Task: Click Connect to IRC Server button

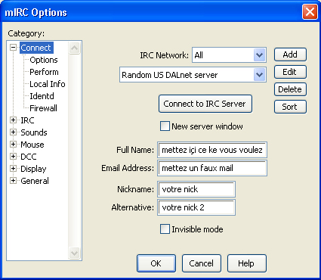Action: point(205,104)
